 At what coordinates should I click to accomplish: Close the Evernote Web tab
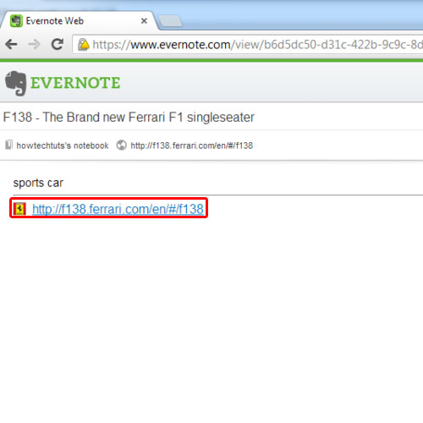(144, 21)
